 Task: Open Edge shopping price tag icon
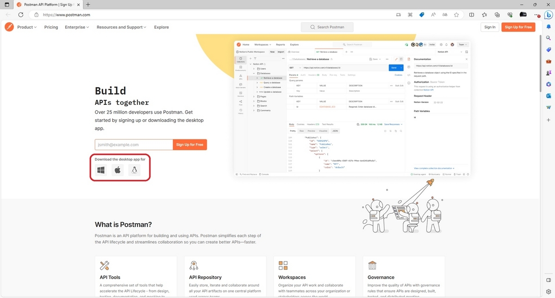click(422, 15)
